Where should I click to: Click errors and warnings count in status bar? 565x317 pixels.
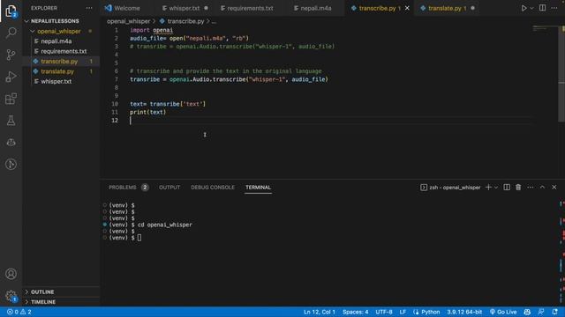point(19,312)
